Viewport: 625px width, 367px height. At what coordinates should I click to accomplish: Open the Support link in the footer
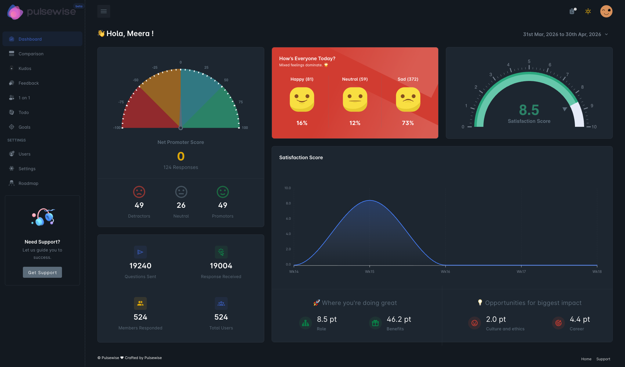click(603, 359)
